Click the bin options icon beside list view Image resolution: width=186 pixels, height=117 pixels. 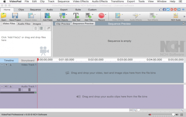pyautogui.click(x=48, y=28)
